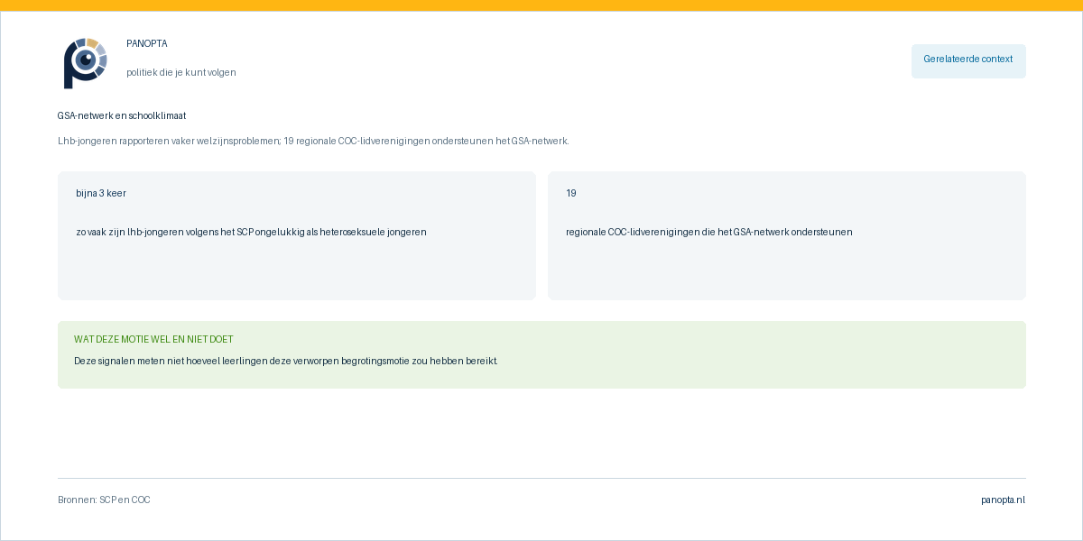The width and height of the screenshot is (1083, 541).
Task: Click the subtitle about Lhb-jongeren welzijnsproblemen
Action: coord(313,141)
